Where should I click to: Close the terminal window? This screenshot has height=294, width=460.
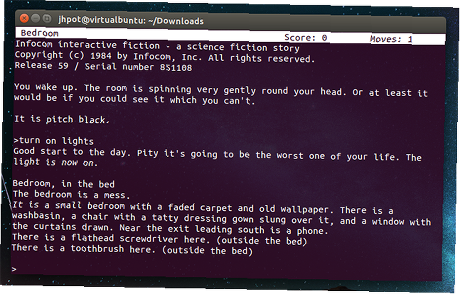[24, 18]
